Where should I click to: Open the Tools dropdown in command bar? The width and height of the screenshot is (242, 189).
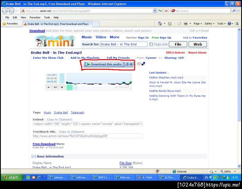[x=221, y=24]
